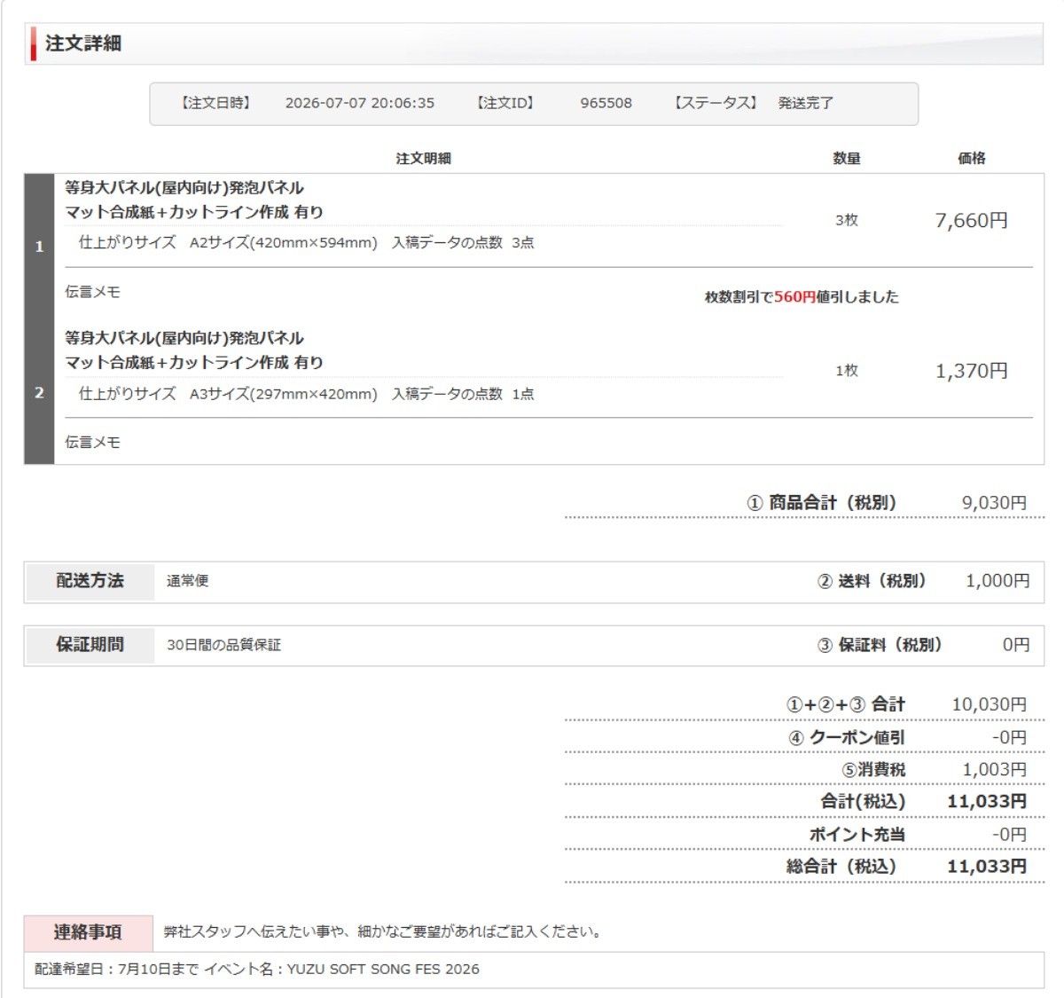1064x998 pixels.
Task: Click the ①+②+③ total 10,030円
Action: [x=990, y=704]
